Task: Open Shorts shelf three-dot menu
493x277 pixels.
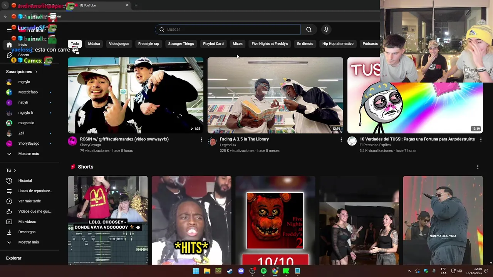Action: point(478,167)
